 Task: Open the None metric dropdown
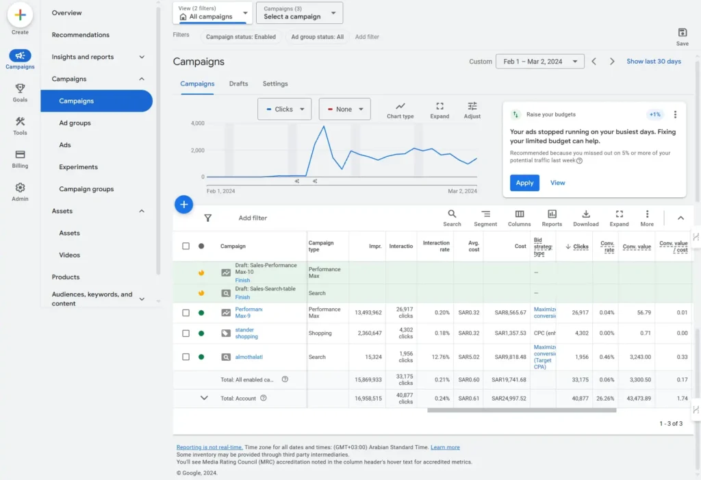(345, 109)
